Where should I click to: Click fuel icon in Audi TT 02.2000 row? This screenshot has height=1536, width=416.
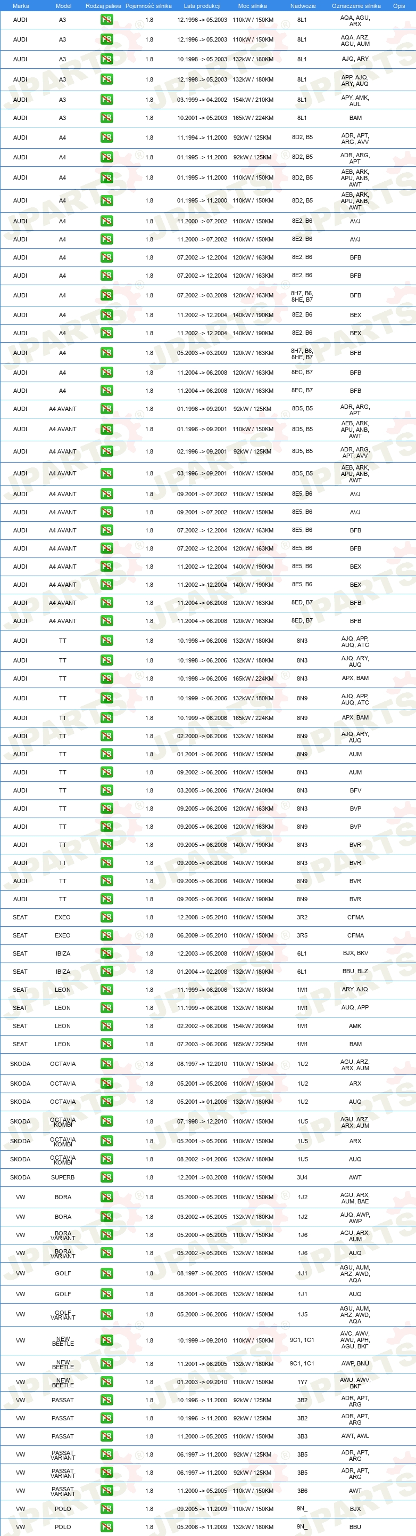106,736
